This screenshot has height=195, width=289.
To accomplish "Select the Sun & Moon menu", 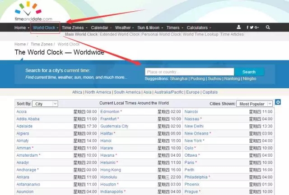I will [149, 27].
